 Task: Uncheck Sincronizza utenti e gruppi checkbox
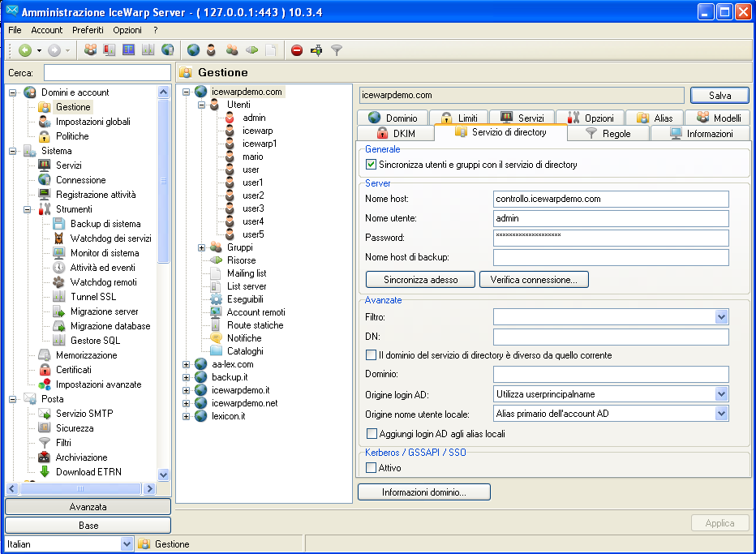click(371, 165)
